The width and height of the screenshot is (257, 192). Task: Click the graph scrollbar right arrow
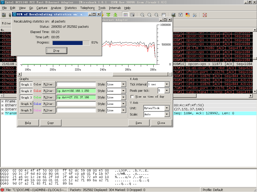(170, 74)
